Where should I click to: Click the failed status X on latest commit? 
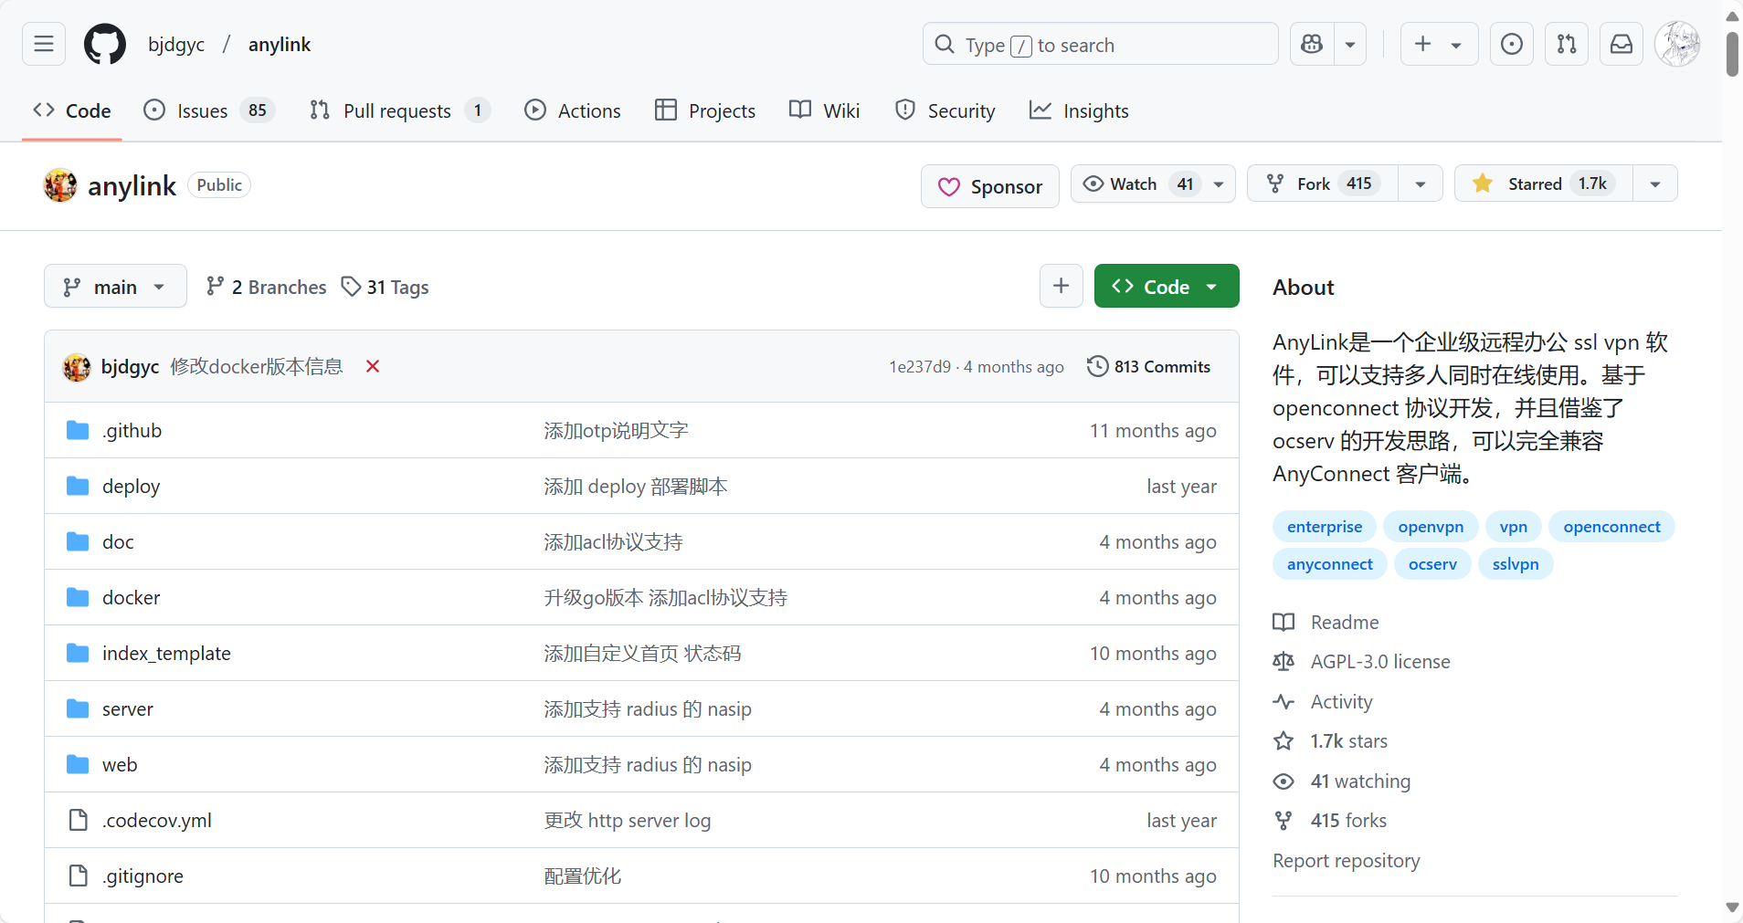click(373, 366)
